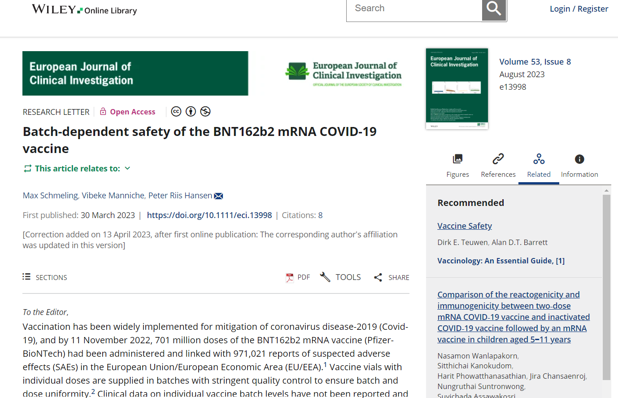Open the SHARE menu

click(392, 277)
